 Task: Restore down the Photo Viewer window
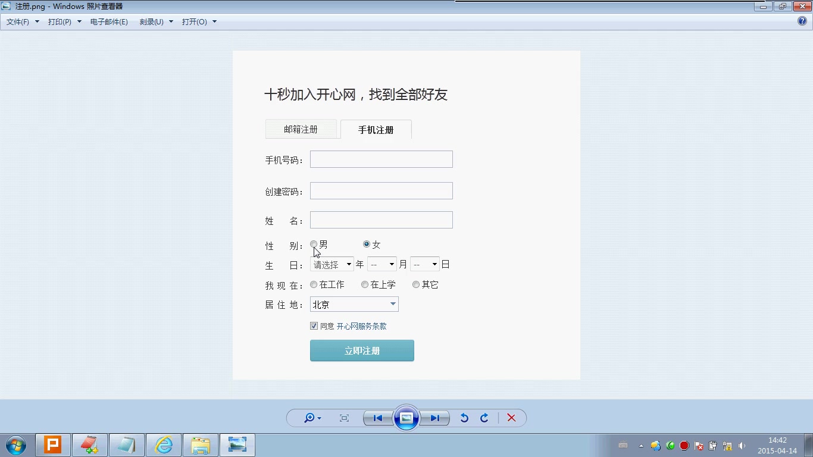(x=782, y=6)
